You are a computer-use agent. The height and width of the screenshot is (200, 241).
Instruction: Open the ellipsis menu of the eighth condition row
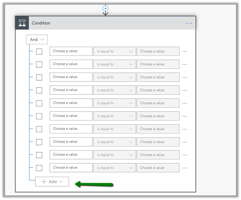tap(185, 142)
